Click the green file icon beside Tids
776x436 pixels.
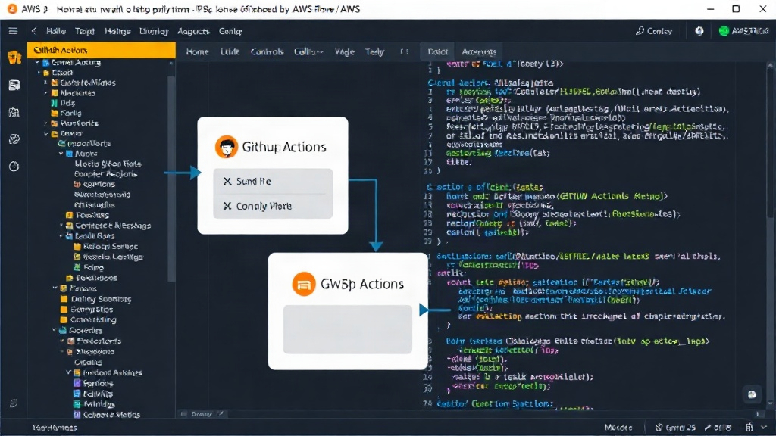(x=54, y=103)
